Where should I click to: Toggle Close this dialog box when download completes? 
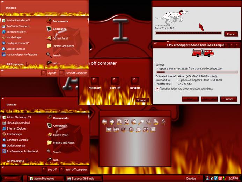[x=157, y=89]
